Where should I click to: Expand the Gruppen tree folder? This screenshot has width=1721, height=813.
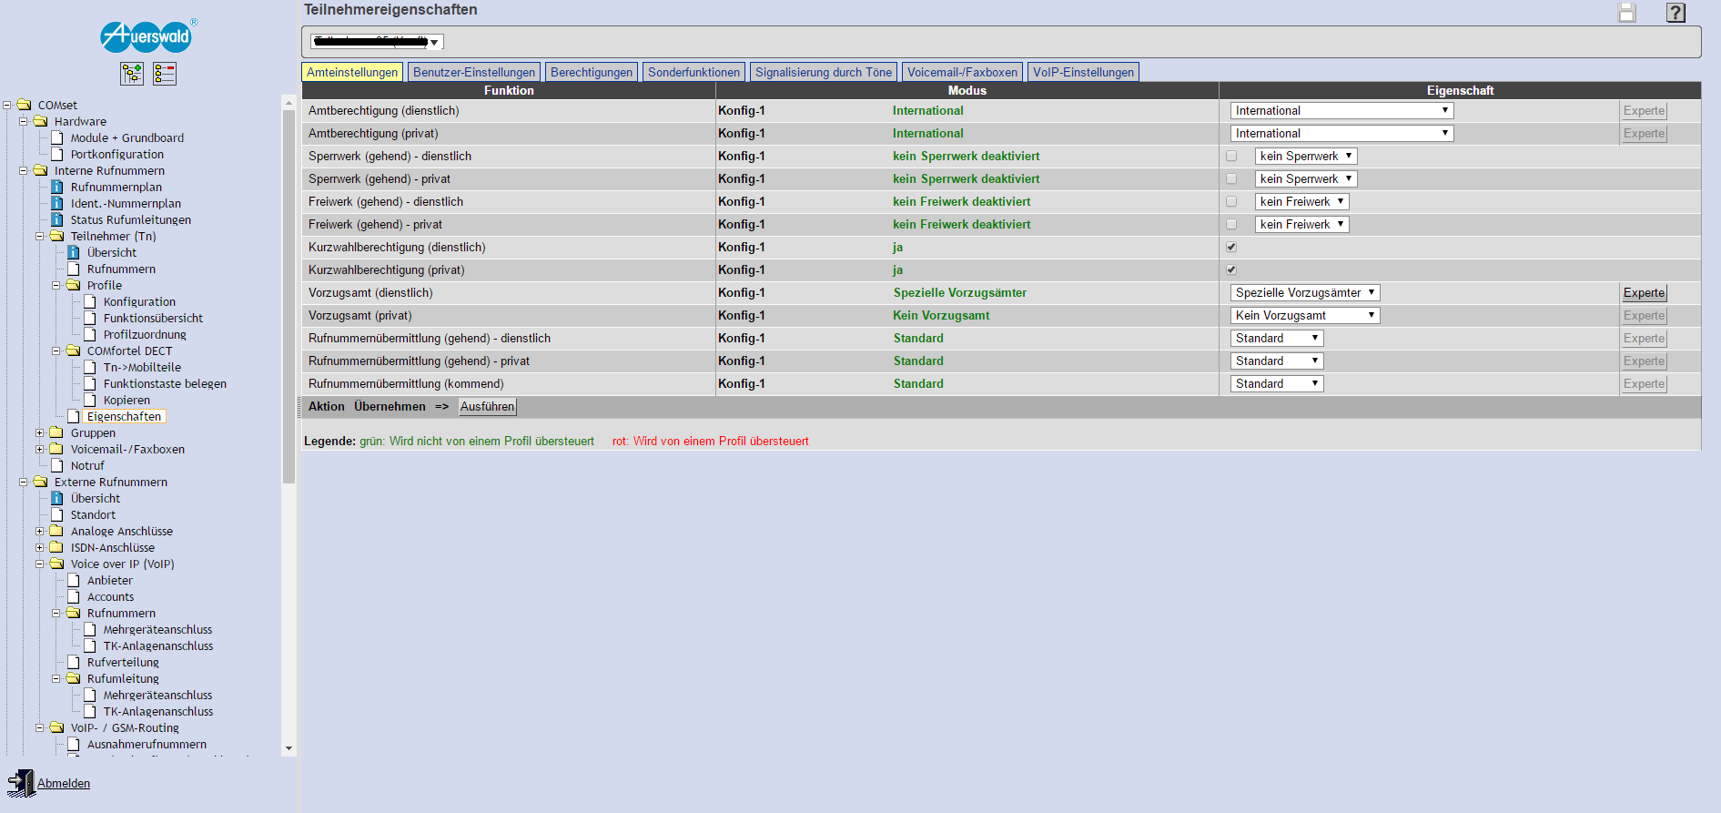(x=40, y=433)
